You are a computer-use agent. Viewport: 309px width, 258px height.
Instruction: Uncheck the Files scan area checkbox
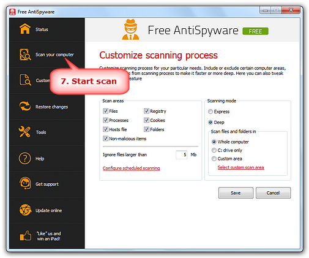click(x=105, y=111)
